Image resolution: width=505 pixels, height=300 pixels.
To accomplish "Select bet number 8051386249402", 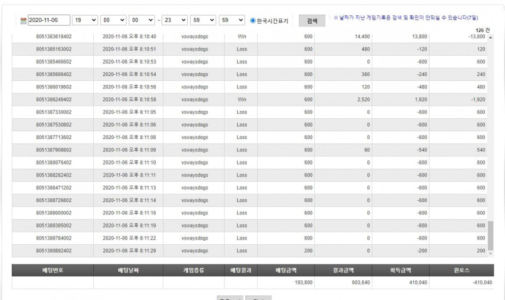I will click(x=54, y=99).
